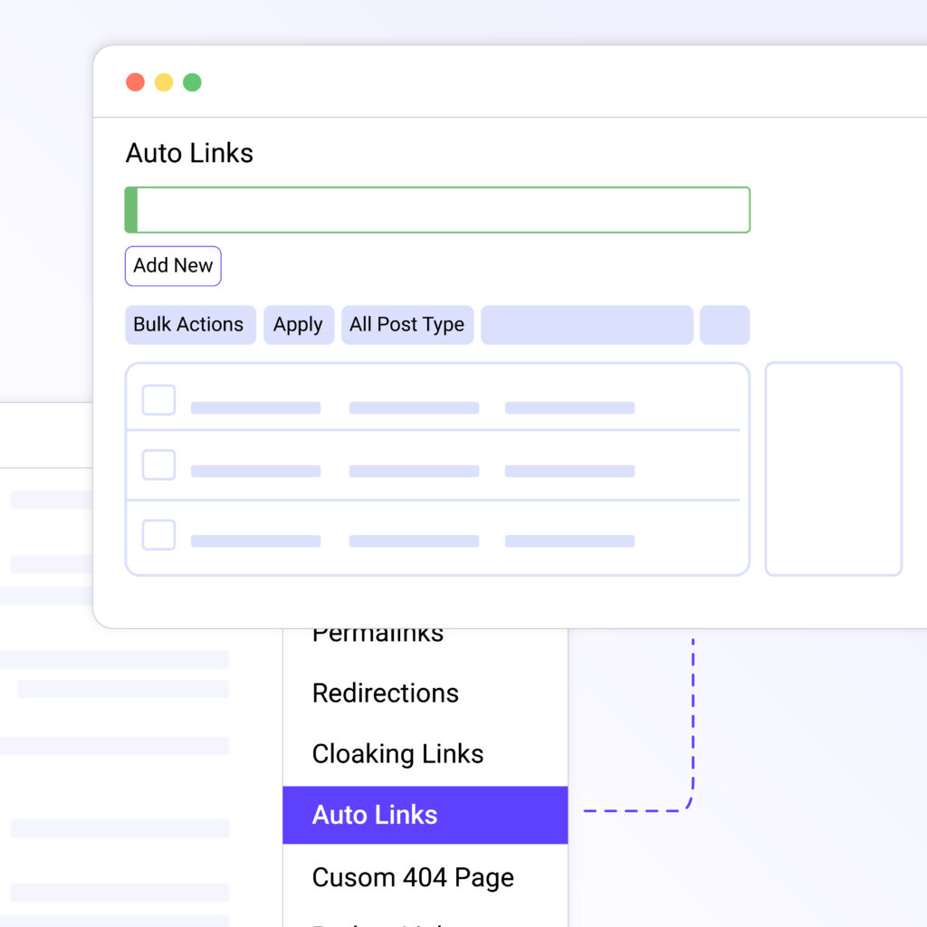Viewport: 927px width, 927px height.
Task: Click the red close window dot
Action: [x=135, y=82]
